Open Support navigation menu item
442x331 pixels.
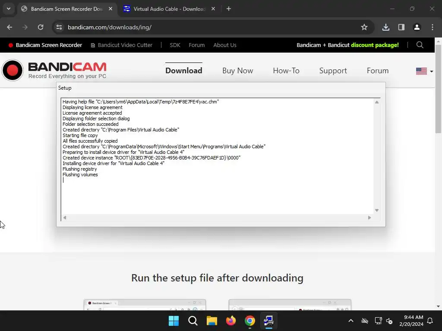point(333,71)
